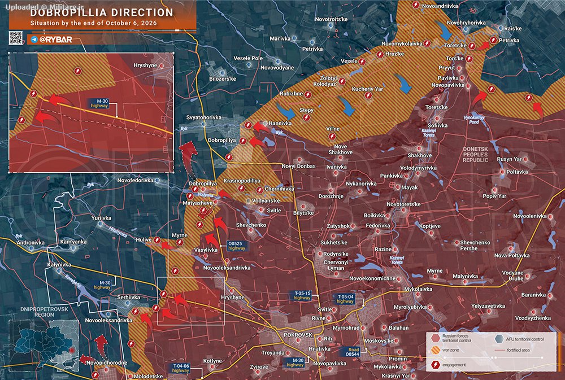Select the Novoekonomichne town label
565x380 pixels.
coord(372,278)
